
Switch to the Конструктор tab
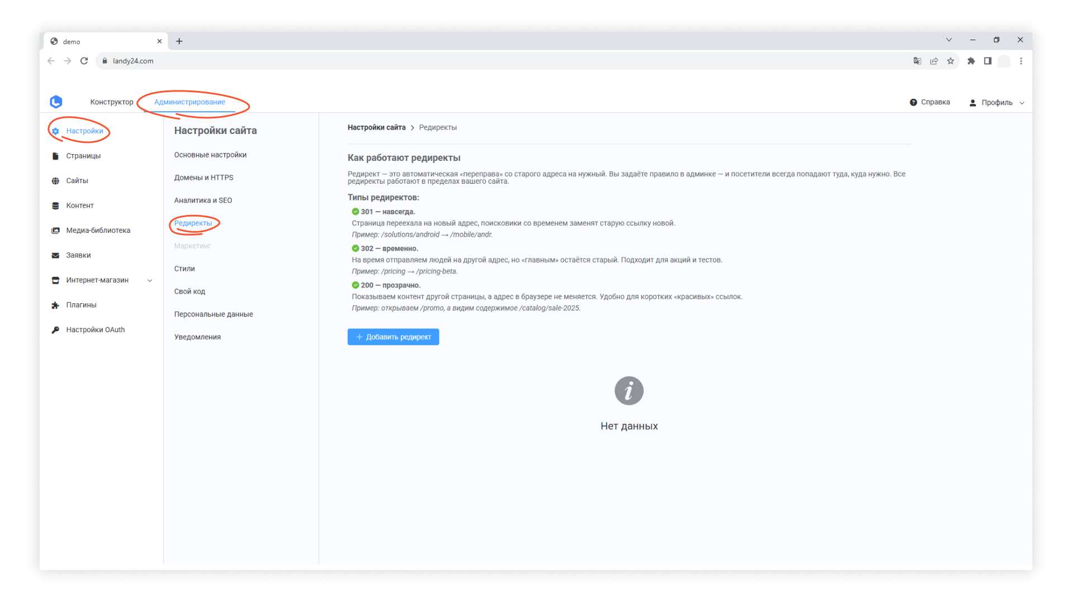tap(112, 102)
